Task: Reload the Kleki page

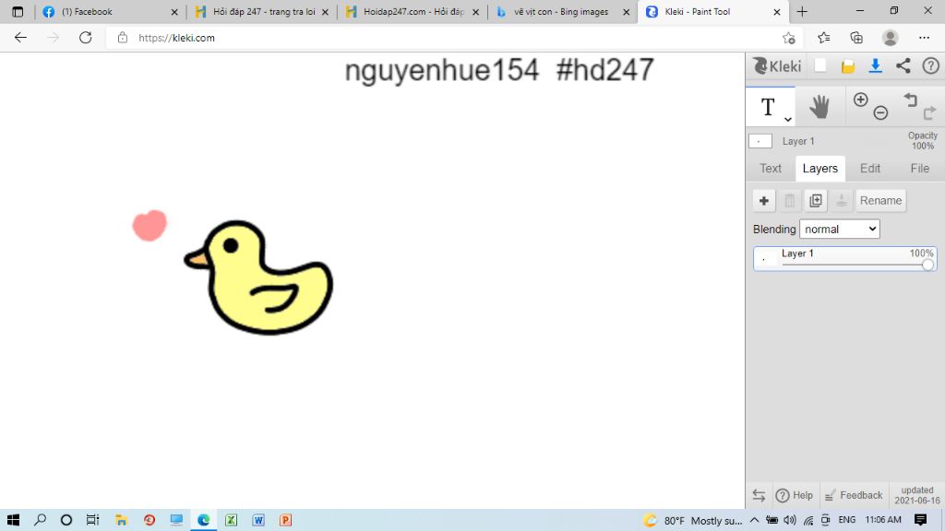Action: pyautogui.click(x=86, y=37)
